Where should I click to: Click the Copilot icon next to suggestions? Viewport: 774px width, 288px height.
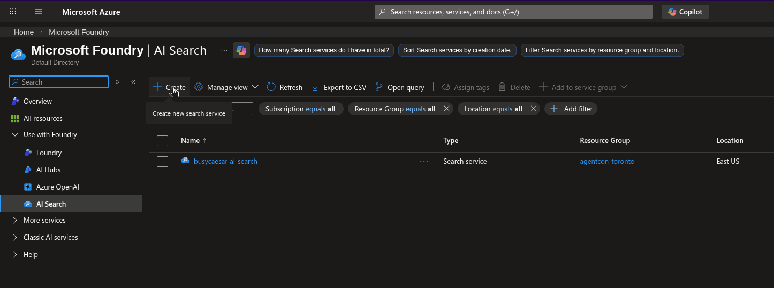241,50
